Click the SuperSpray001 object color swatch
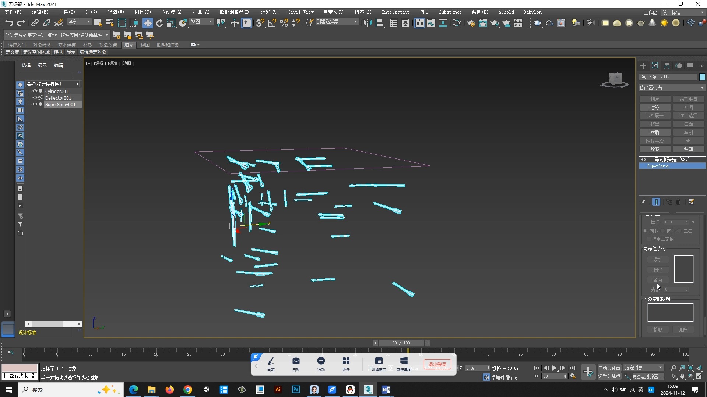The image size is (707, 397). [702, 76]
